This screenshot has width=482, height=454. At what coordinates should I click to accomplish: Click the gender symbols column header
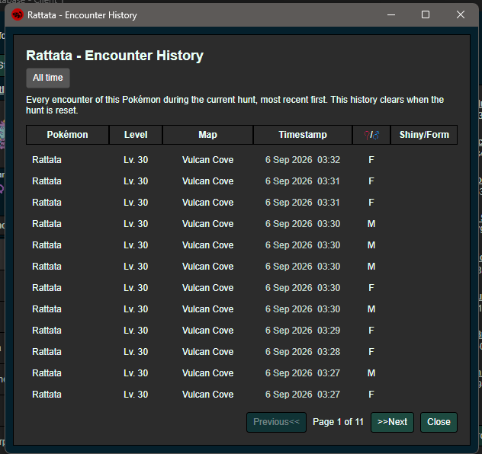click(x=371, y=135)
